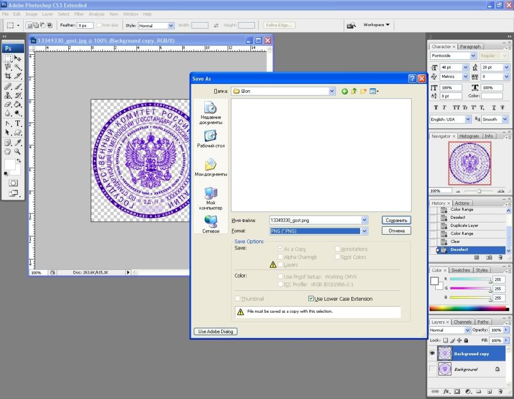This screenshot has width=514, height=399.
Task: Toggle the As a Copy checkbox
Action: 280,249
